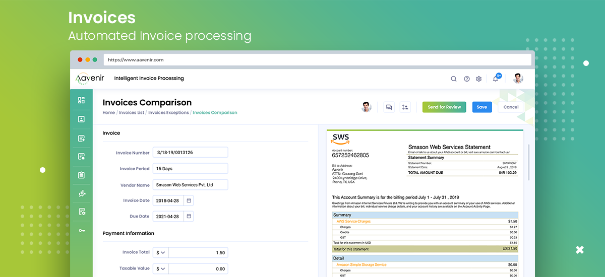The height and width of the screenshot is (277, 605).
Task: Go to Invoices Exceptions breadcrumb
Action: click(168, 113)
